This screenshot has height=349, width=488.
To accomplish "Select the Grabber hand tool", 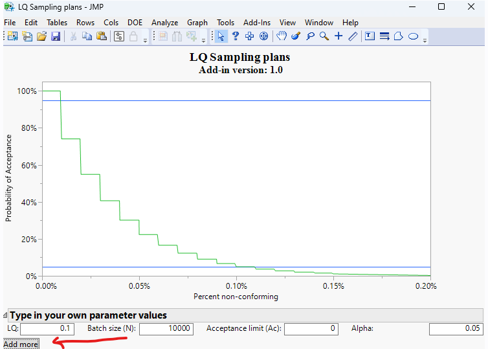I will coord(282,36).
